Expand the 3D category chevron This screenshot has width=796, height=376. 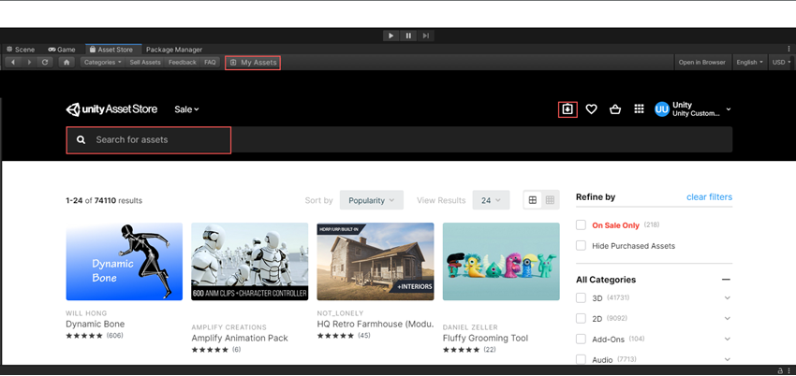(728, 298)
